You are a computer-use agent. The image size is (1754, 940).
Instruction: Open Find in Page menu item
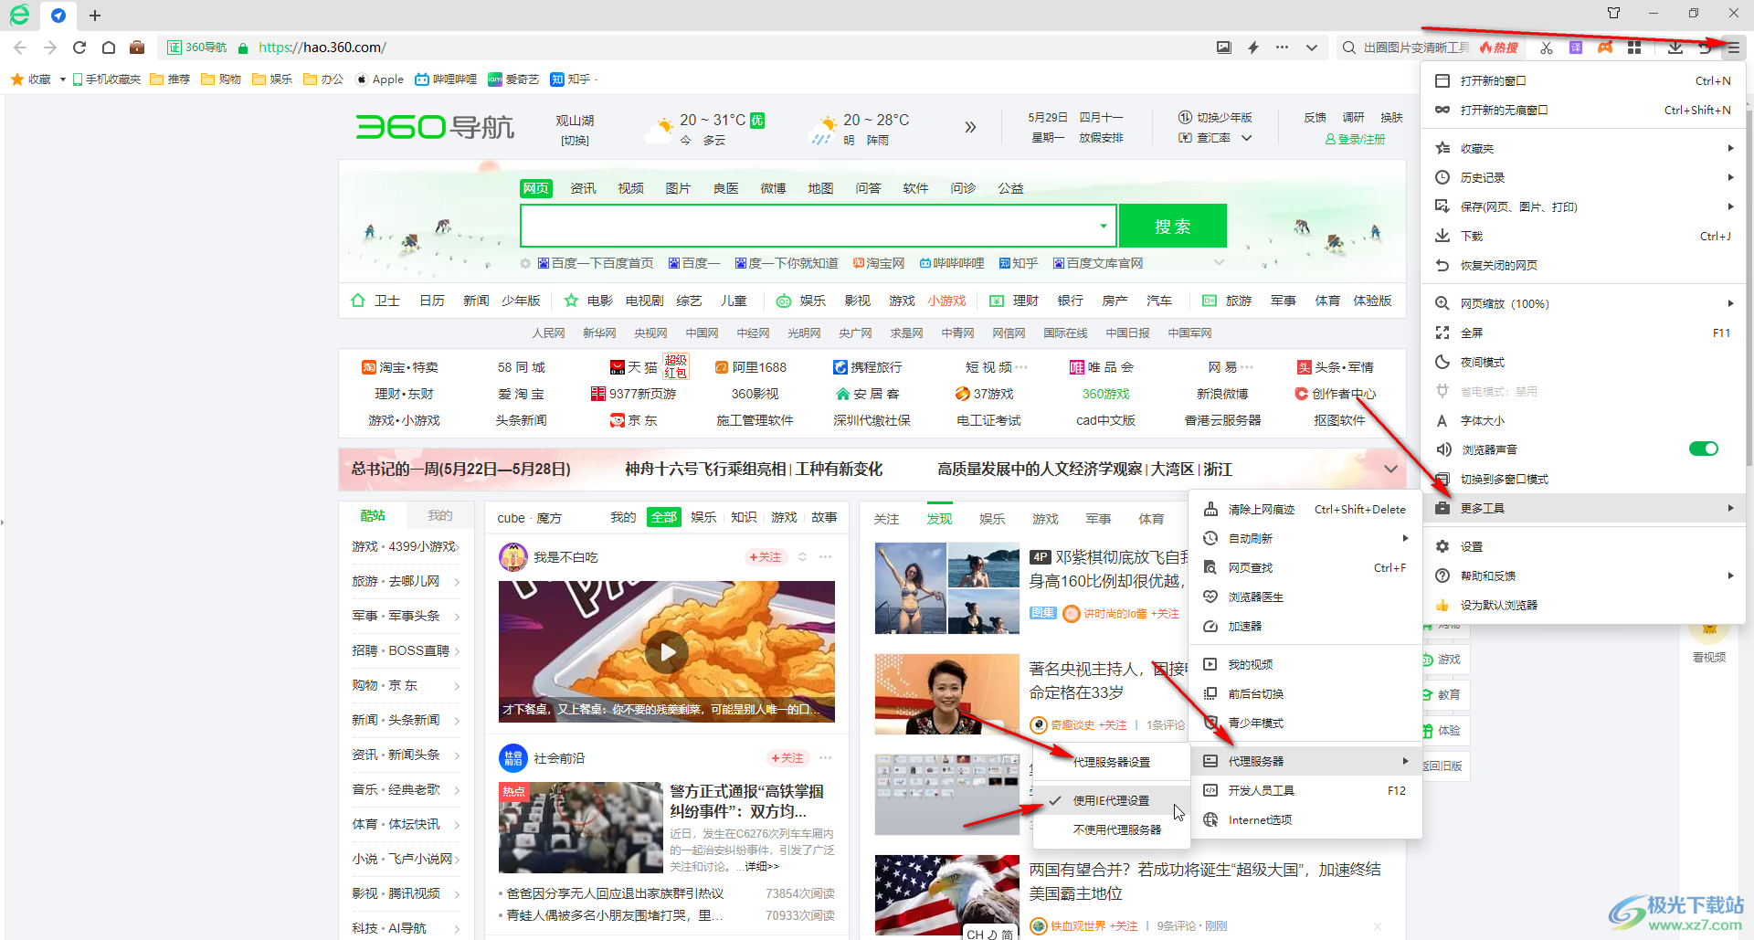tap(1306, 567)
